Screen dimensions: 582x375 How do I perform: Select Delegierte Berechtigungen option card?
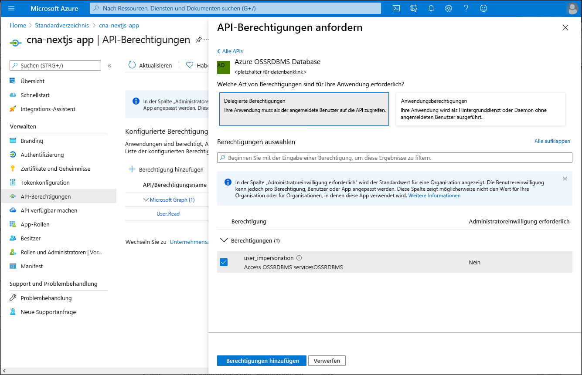[304, 109]
